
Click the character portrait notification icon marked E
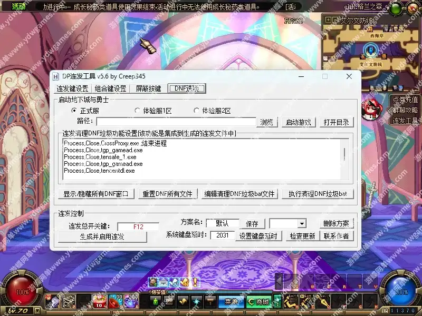[153, 282]
